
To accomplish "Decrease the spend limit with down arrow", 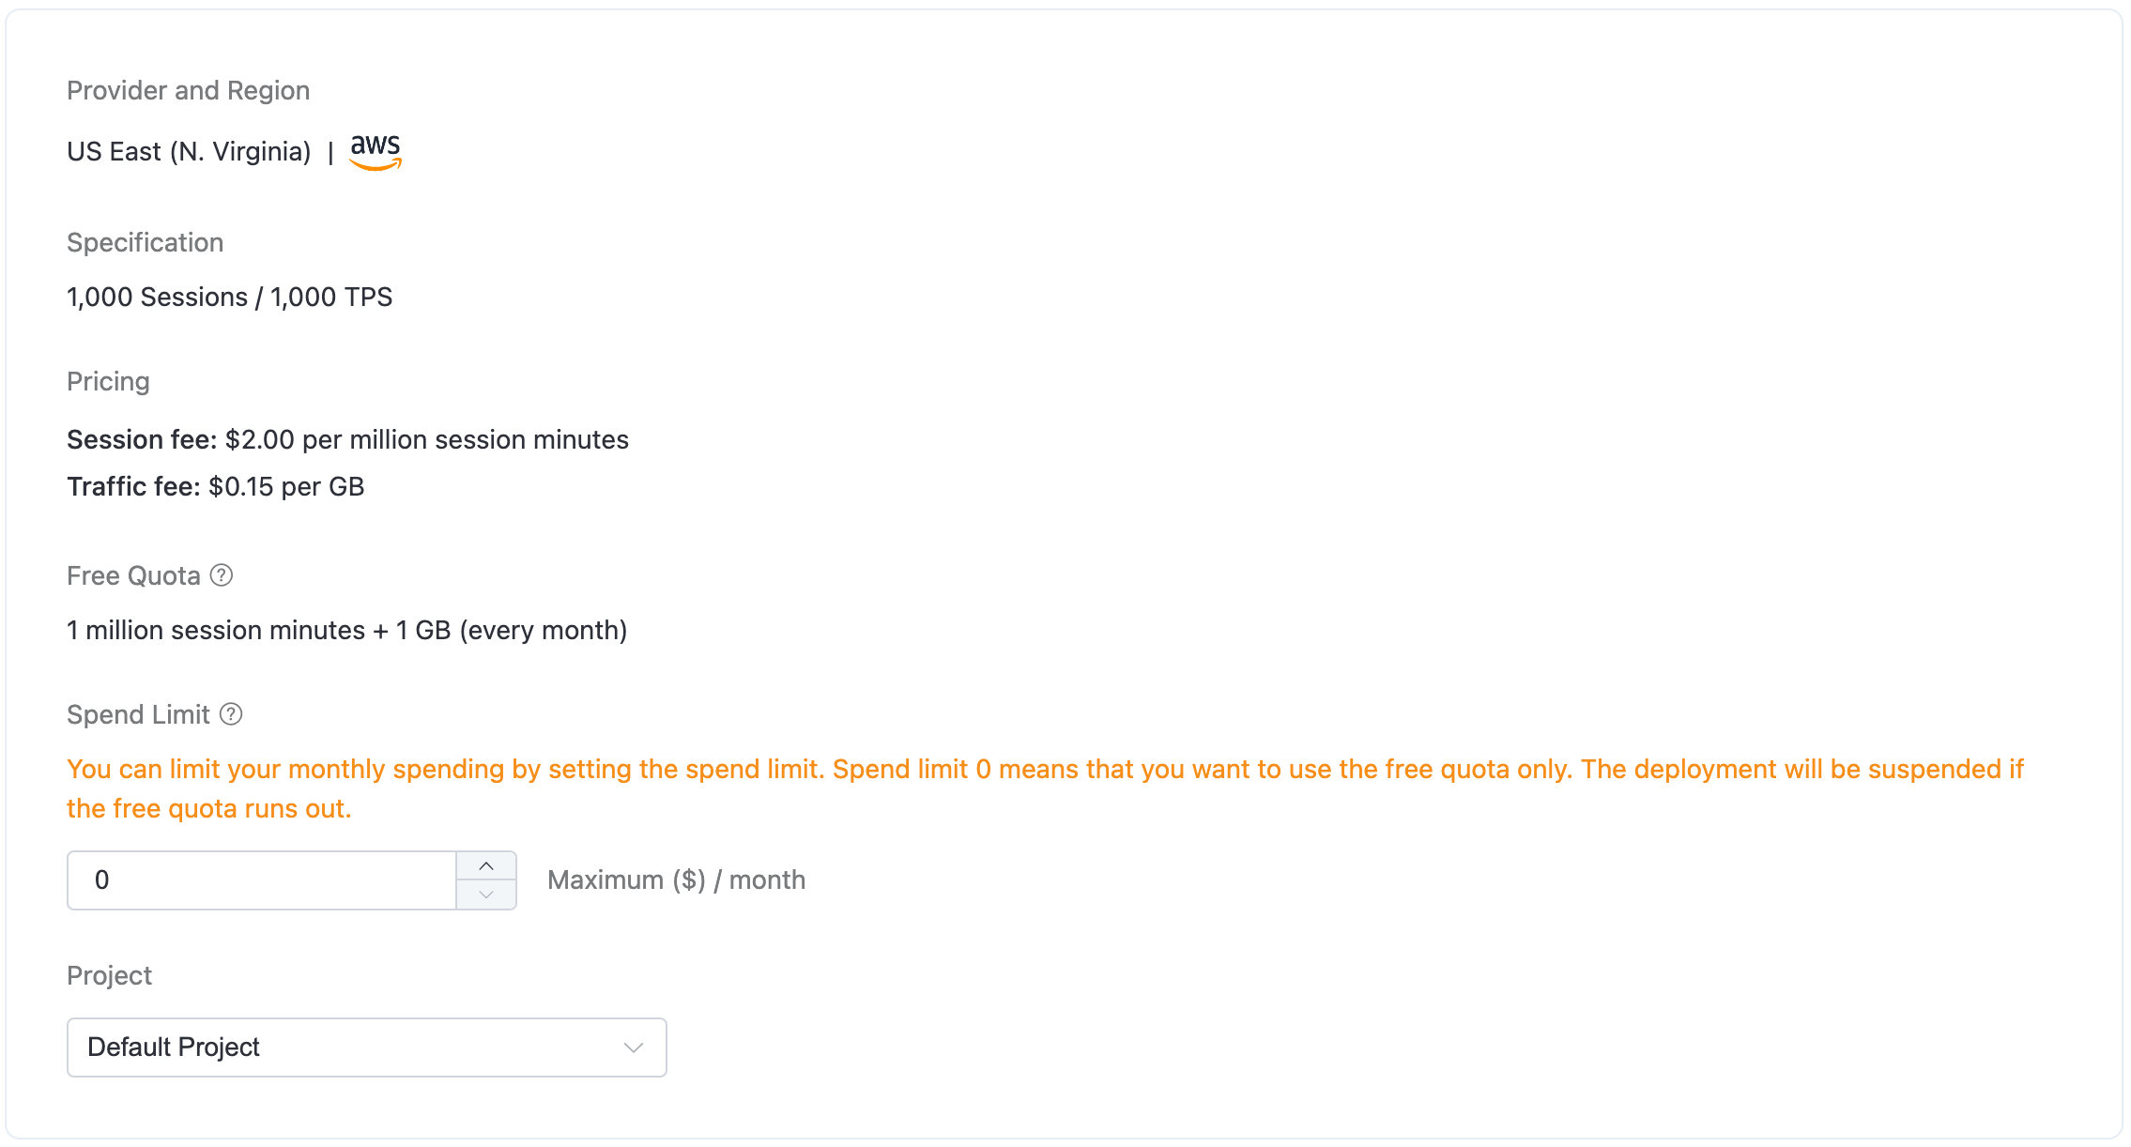I will [x=486, y=895].
